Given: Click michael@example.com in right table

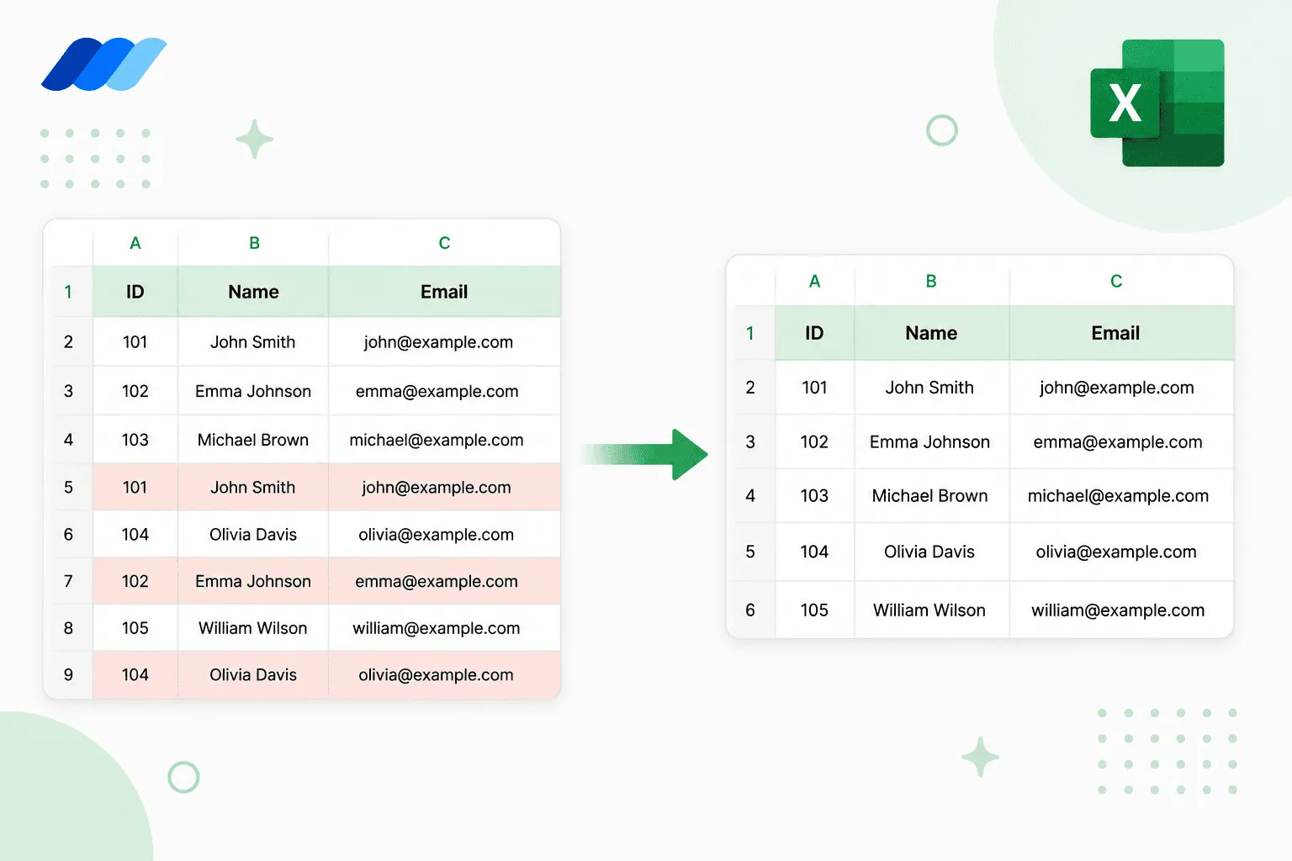Looking at the screenshot, I should (x=1118, y=496).
